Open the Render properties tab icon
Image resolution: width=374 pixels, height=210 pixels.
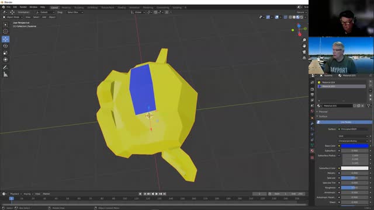312,89
